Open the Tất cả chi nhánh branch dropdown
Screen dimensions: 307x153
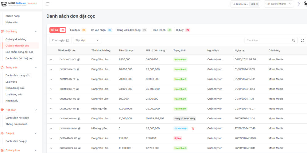tap(279, 4)
